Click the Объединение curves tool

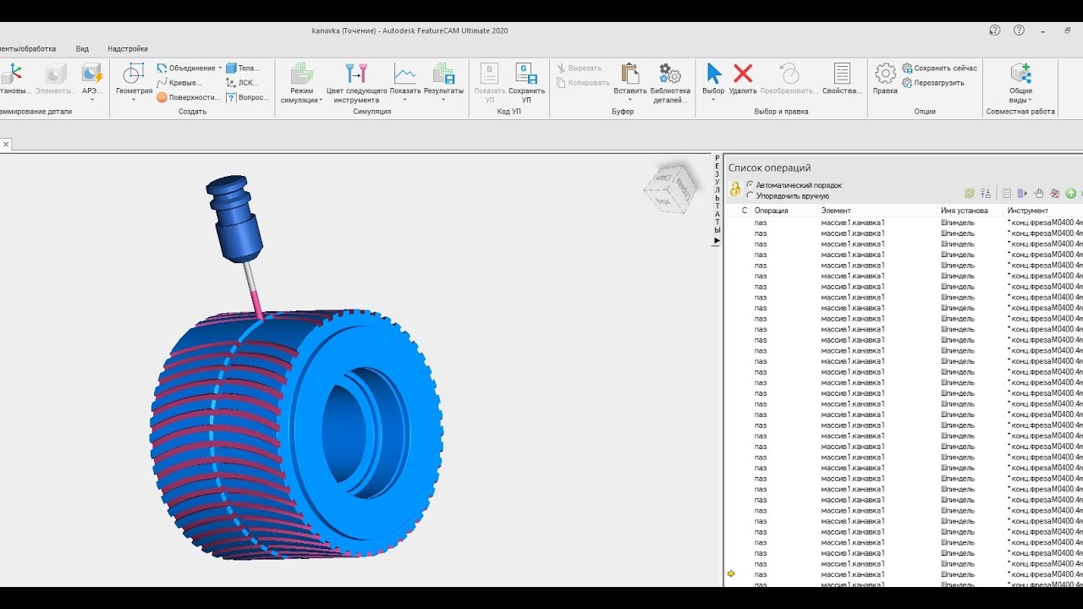pos(186,68)
